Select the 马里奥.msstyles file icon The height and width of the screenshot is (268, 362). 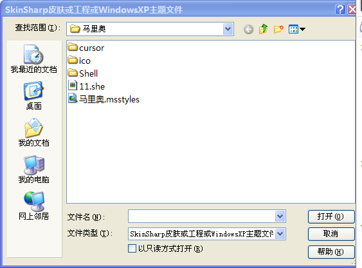click(x=73, y=99)
